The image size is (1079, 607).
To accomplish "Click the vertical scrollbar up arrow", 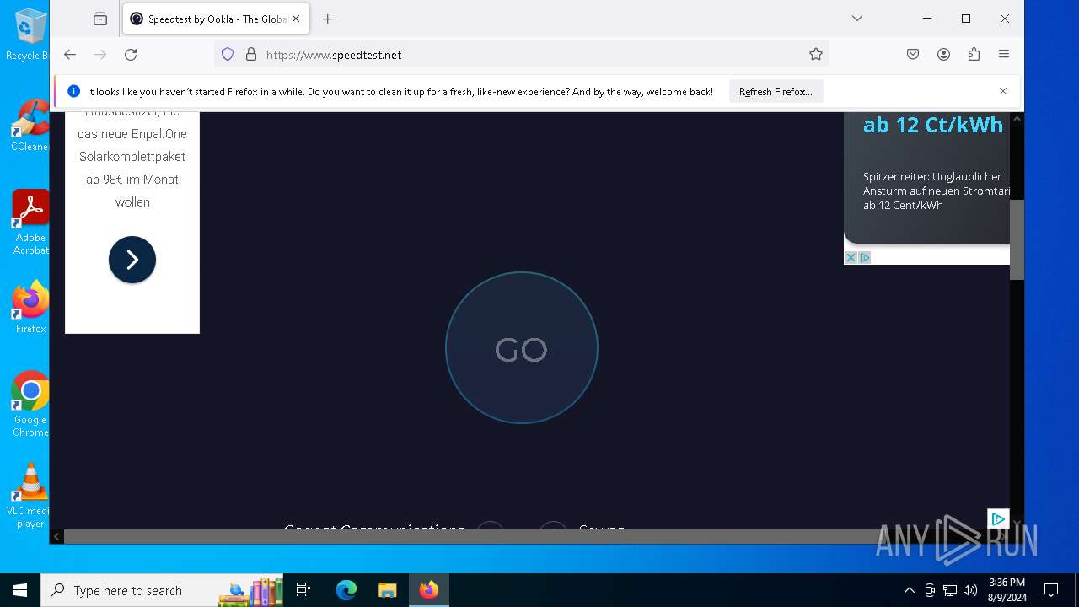I will (1017, 119).
